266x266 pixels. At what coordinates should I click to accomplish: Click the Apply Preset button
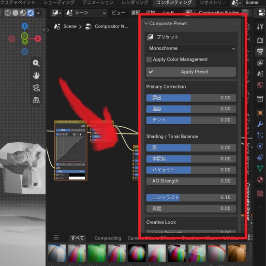click(x=191, y=72)
